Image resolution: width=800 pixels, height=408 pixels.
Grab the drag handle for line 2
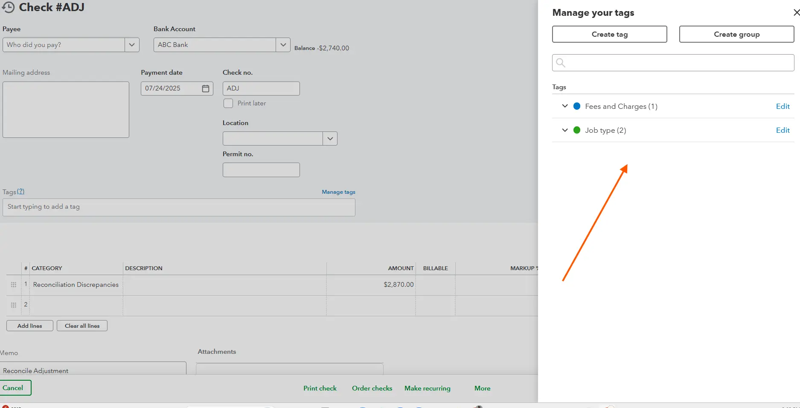(x=14, y=305)
